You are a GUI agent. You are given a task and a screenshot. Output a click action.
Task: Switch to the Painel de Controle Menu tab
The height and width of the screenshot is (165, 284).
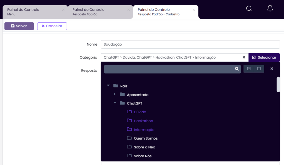[35, 12]
